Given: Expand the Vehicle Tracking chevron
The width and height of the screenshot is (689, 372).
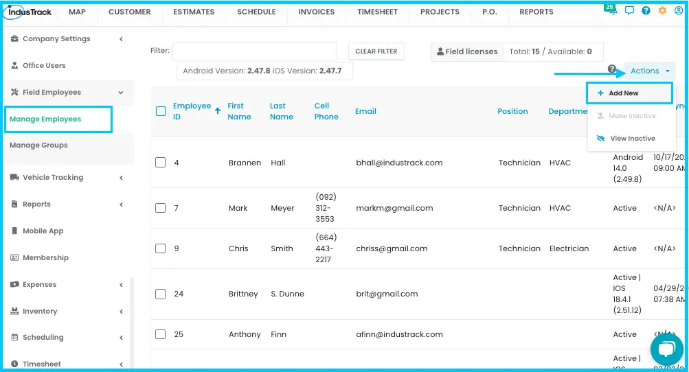Looking at the screenshot, I should click(122, 178).
